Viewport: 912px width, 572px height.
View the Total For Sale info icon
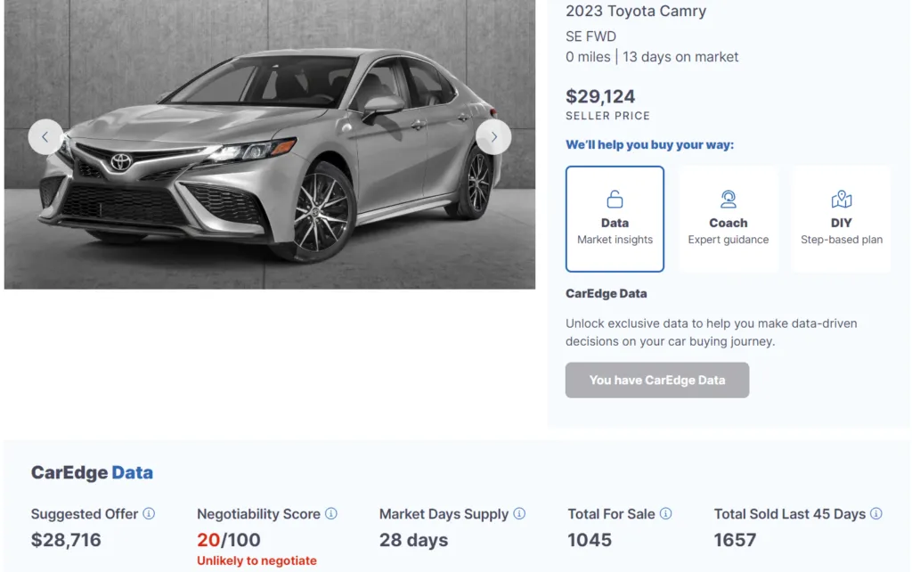tap(666, 514)
